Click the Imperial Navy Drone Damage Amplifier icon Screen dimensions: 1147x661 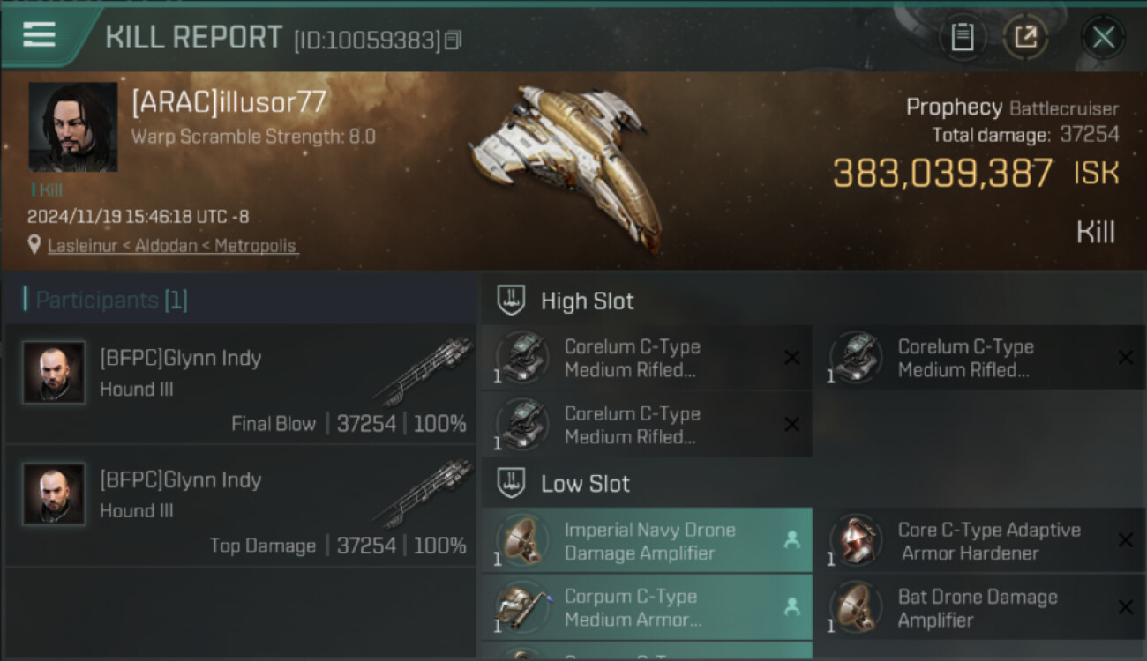pyautogui.click(x=522, y=540)
